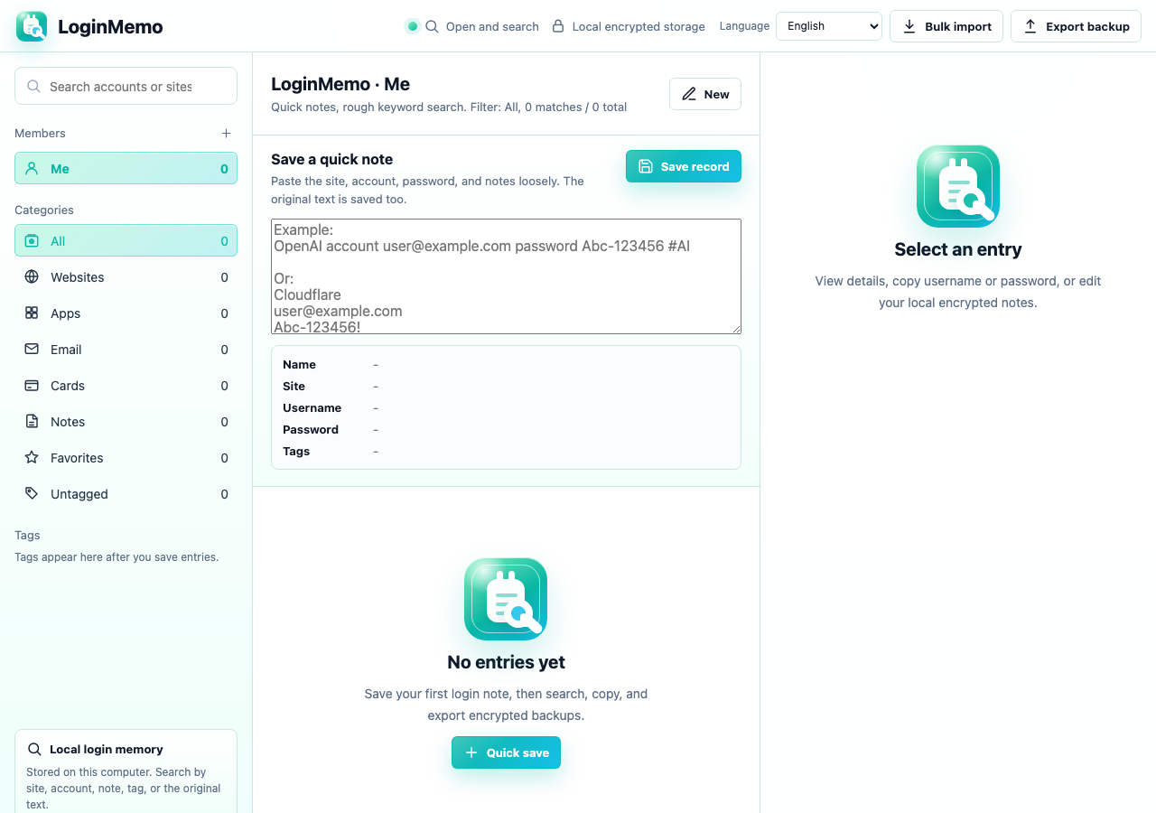Click the Name label in parsed preview
The width and height of the screenshot is (1156, 813).
pos(299,364)
